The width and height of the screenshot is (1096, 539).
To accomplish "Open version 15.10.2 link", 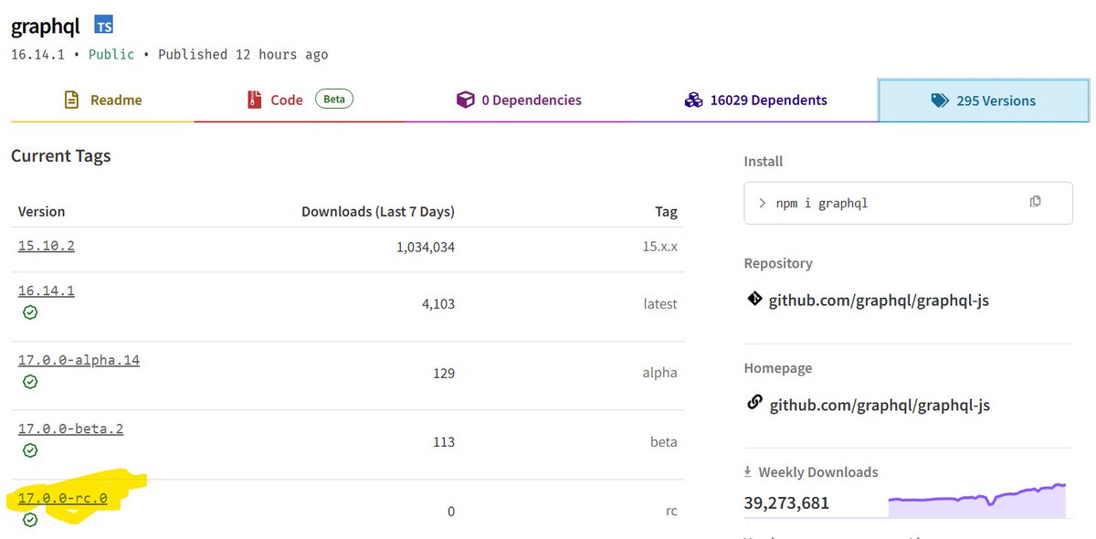I will pyautogui.click(x=47, y=246).
